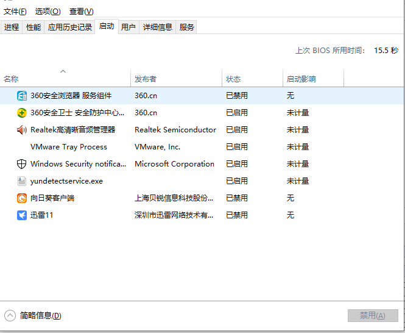The image size is (405, 333).
Task: Click 未计量 impact in Realtek row
Action: (x=298, y=130)
